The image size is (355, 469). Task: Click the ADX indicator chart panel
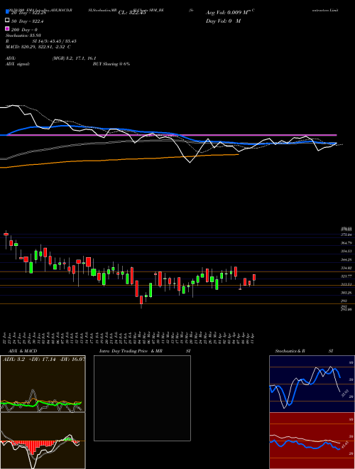[43, 384]
